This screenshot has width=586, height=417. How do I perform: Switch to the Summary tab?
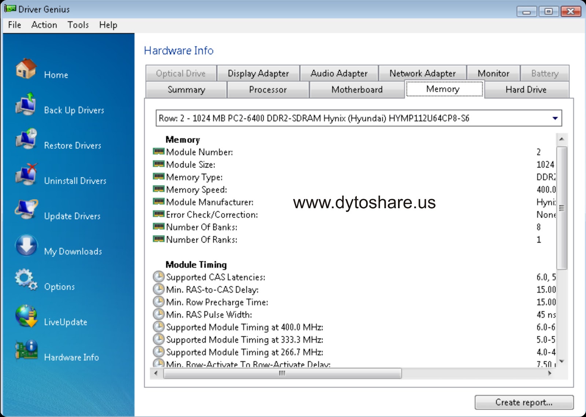(186, 90)
